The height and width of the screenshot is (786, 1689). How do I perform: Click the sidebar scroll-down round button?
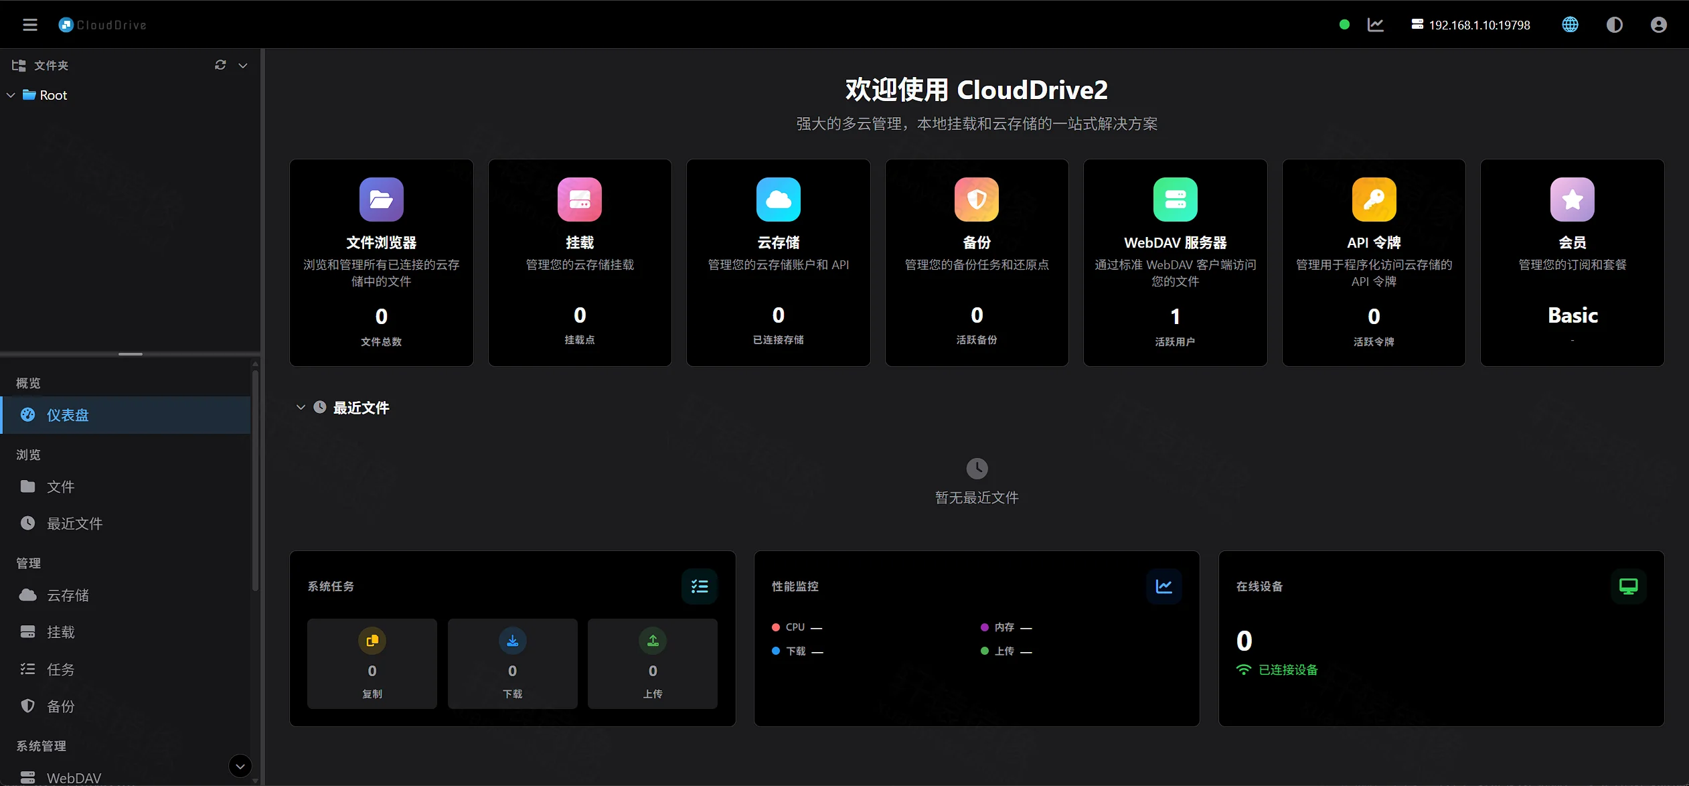240,766
